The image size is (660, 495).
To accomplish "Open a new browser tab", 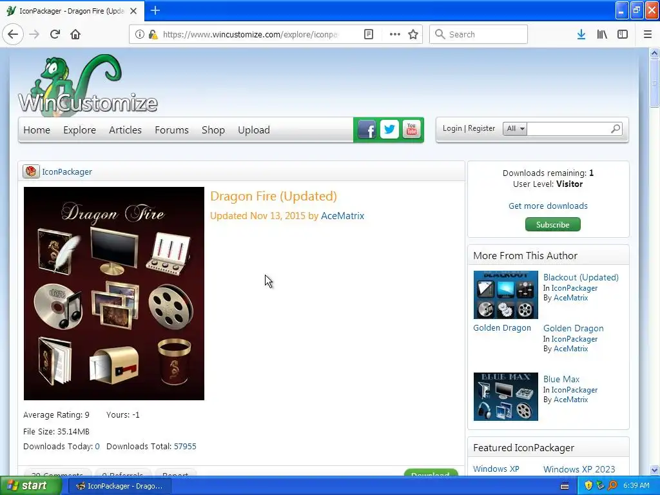I will [155, 10].
